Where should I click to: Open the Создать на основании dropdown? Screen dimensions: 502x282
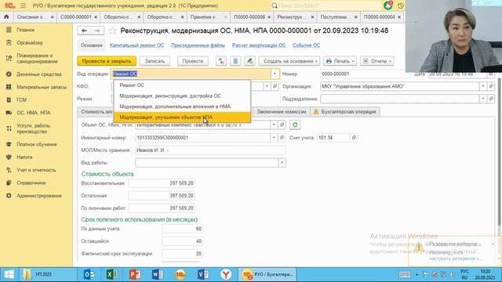click(x=289, y=61)
